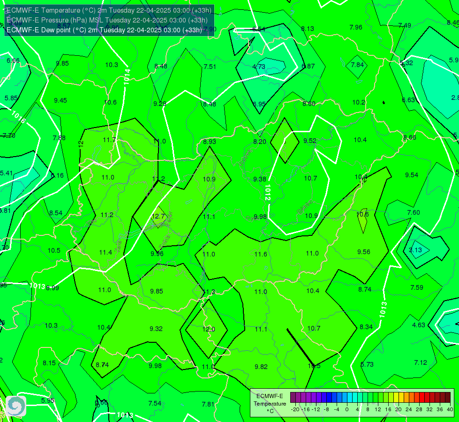Image resolution: width=459 pixels, height=422 pixels.
Task: Select the ECMWF-E Temperature 2m layer line
Action: pos(109,10)
